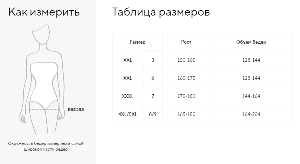Click the size number 6 cell
This screenshot has width=300, height=164.
(153, 78)
